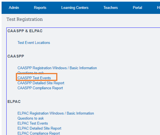The height and width of the screenshot is (135, 160).
Task: Open the Learning Centers menu
Action: (75, 8)
